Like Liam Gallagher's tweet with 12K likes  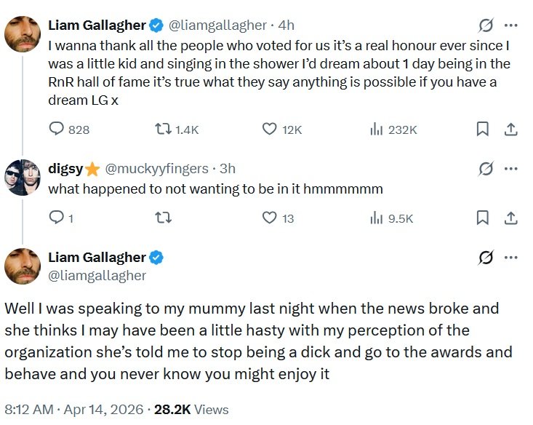click(x=270, y=129)
